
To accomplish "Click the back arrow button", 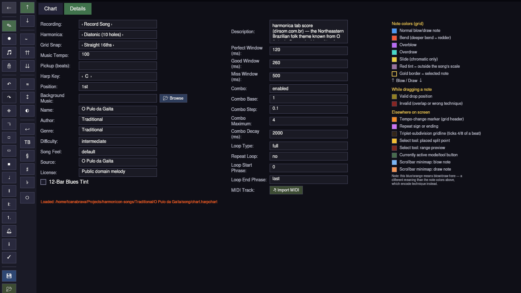I will click(9, 8).
